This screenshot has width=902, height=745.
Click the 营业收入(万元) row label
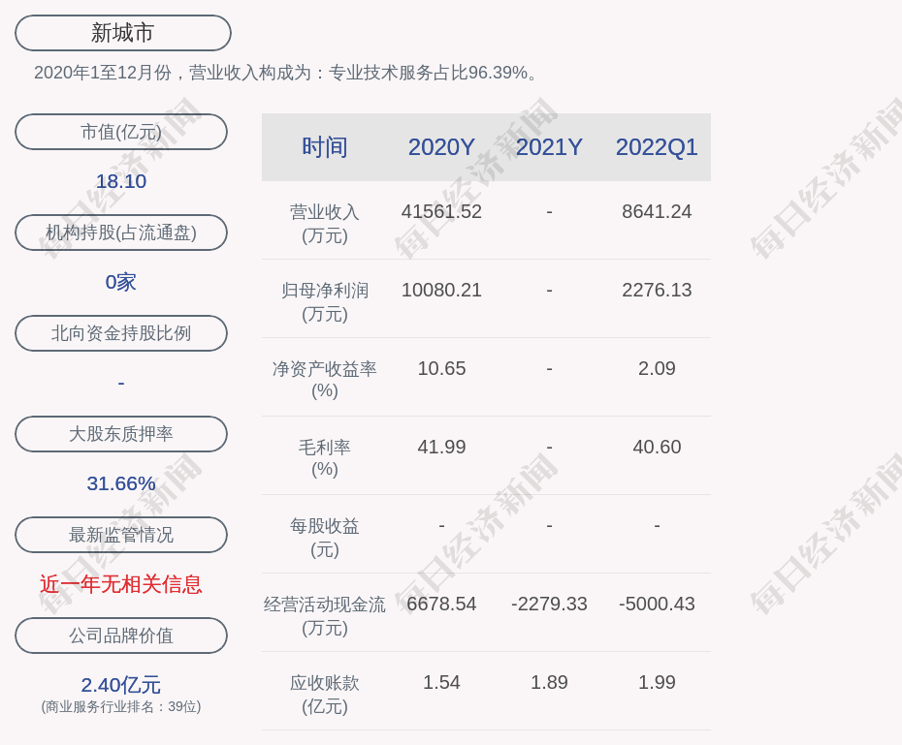click(325, 224)
